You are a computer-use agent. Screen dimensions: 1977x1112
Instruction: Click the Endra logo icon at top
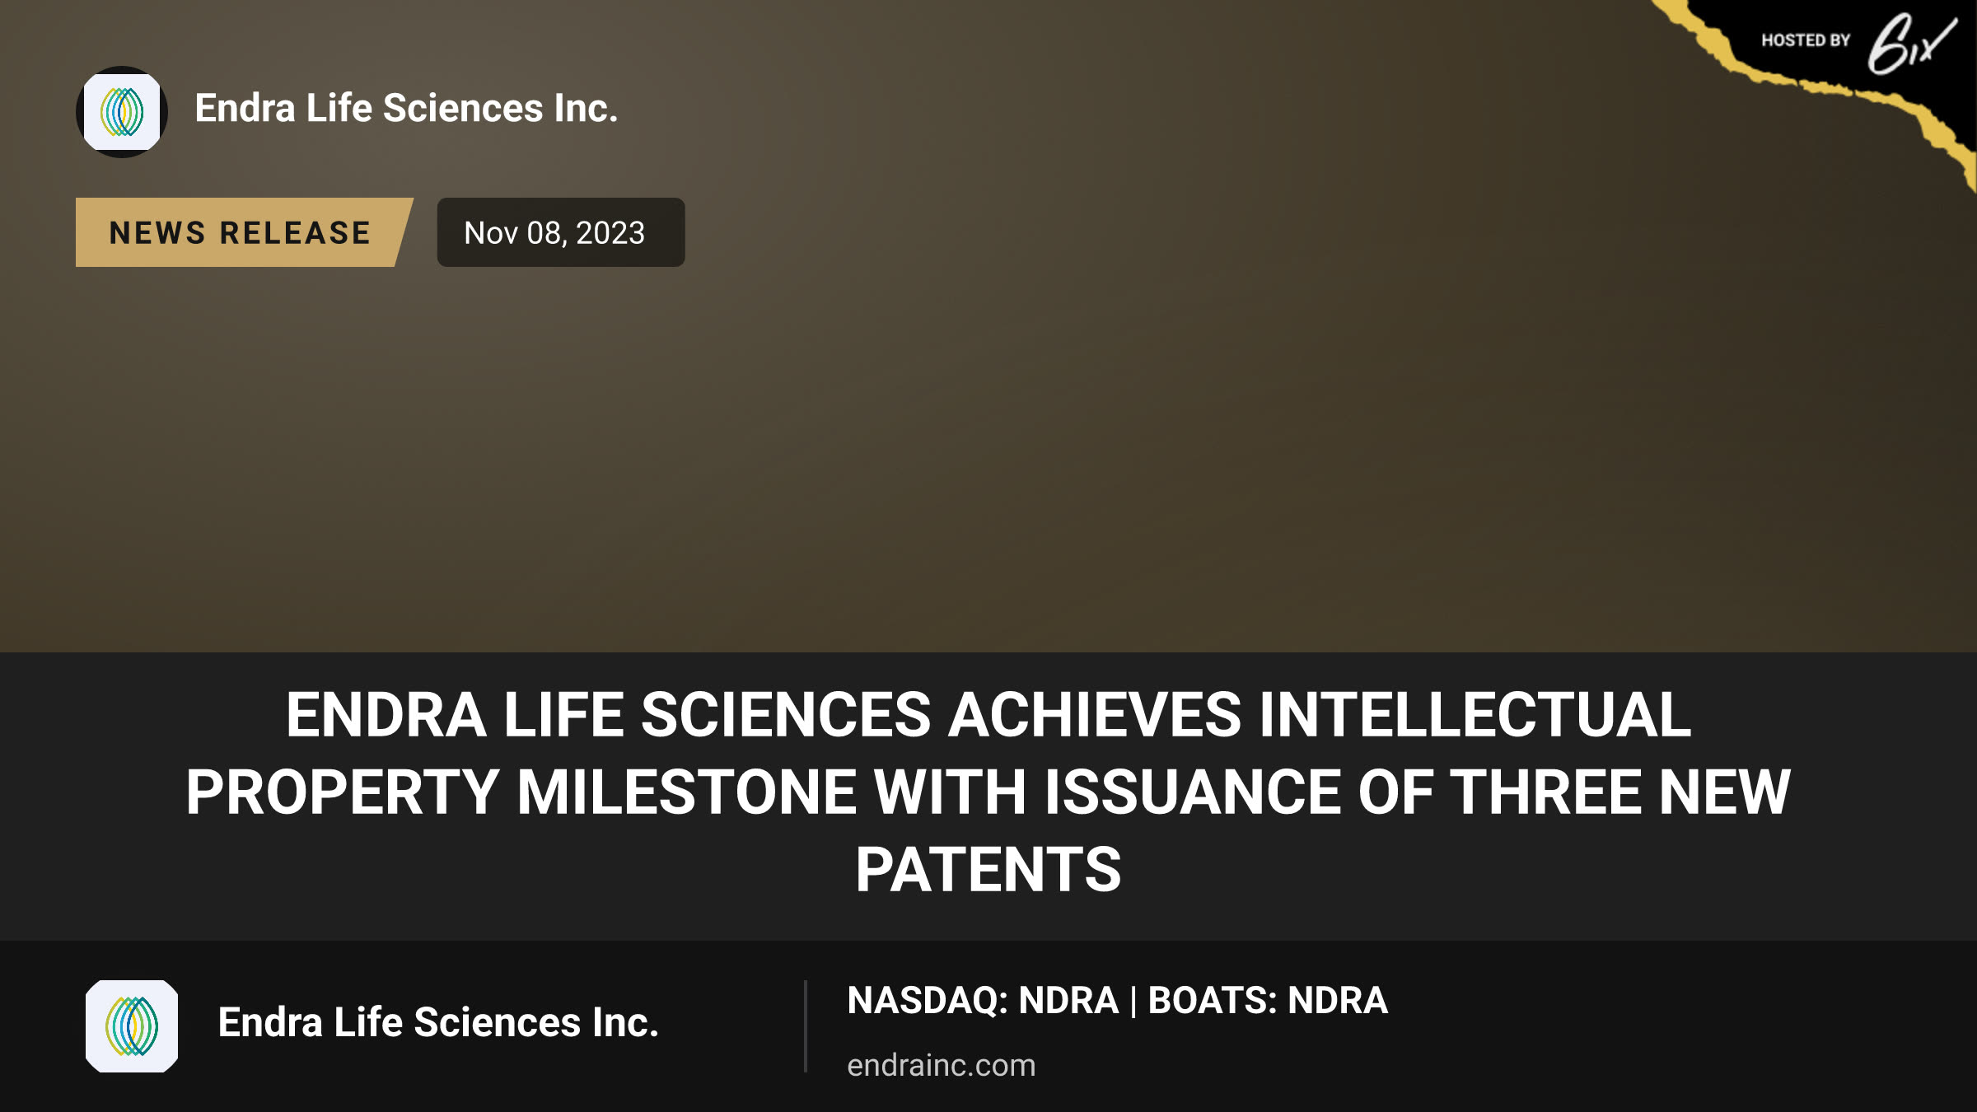[x=122, y=112]
